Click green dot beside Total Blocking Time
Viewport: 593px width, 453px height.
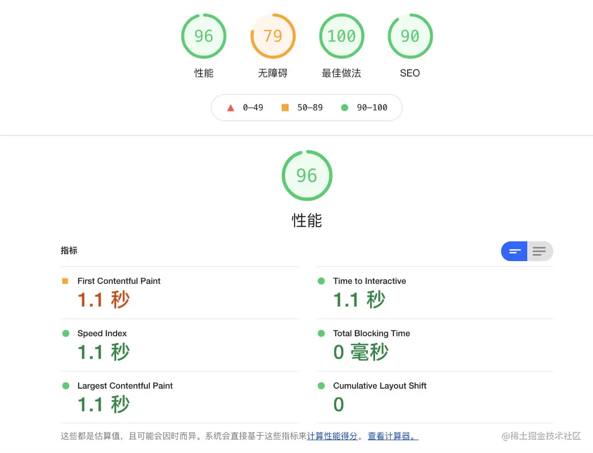pos(321,333)
